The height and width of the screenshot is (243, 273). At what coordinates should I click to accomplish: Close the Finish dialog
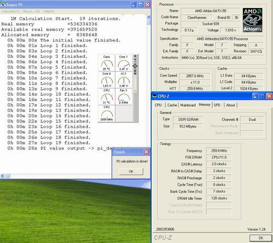pyautogui.click(x=146, y=152)
